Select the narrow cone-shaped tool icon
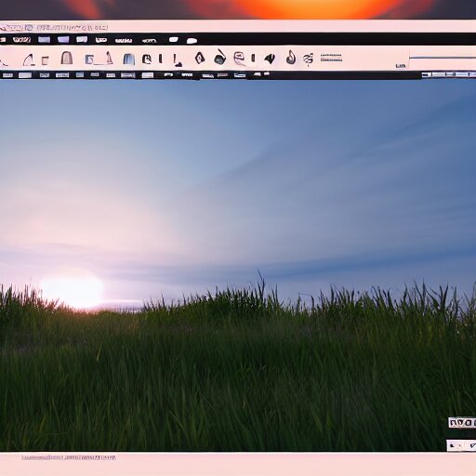The image size is (476, 476). pos(109,58)
